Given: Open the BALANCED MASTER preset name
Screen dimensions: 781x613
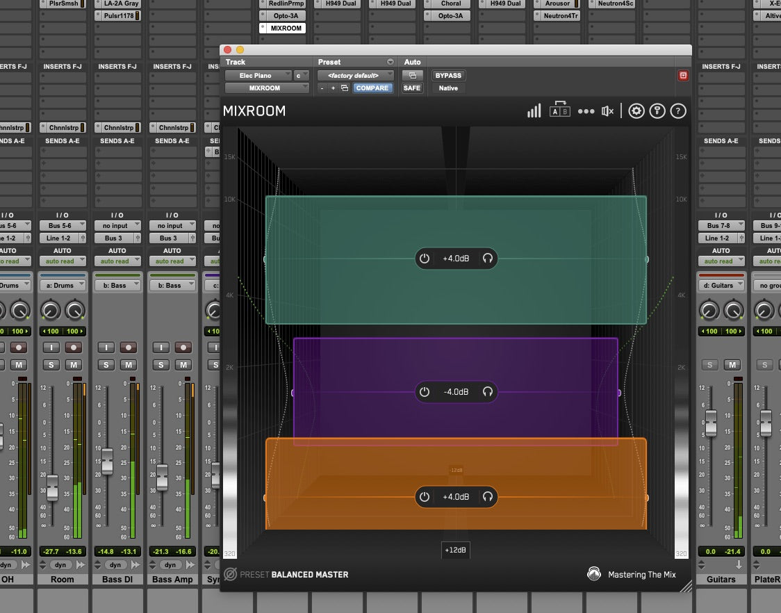Looking at the screenshot, I should [x=310, y=575].
